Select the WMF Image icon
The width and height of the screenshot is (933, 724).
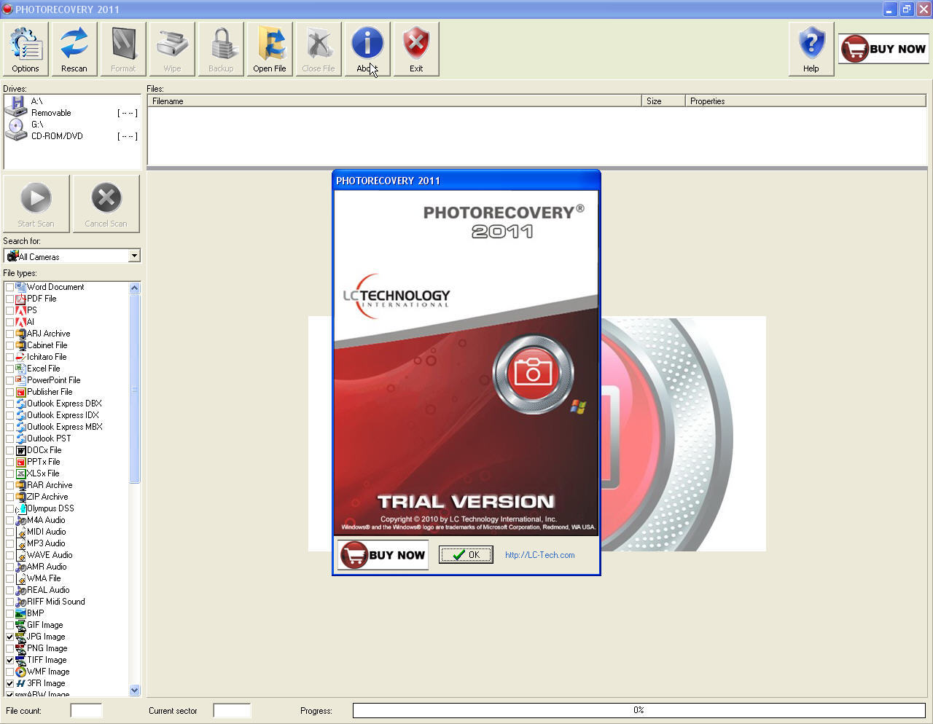(20, 672)
